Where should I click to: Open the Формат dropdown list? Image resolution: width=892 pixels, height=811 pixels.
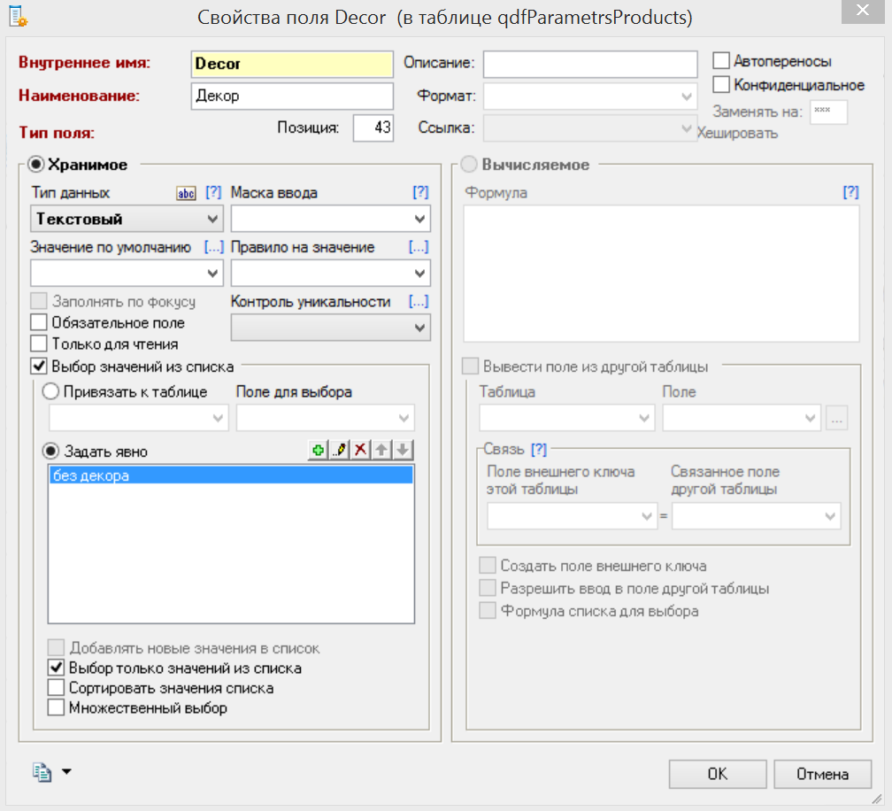pyautogui.click(x=687, y=96)
